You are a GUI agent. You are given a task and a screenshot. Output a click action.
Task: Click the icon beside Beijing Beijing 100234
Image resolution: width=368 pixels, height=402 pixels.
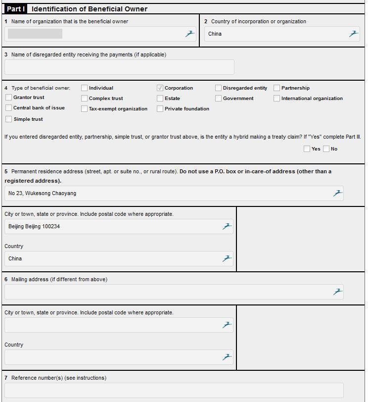227,226
